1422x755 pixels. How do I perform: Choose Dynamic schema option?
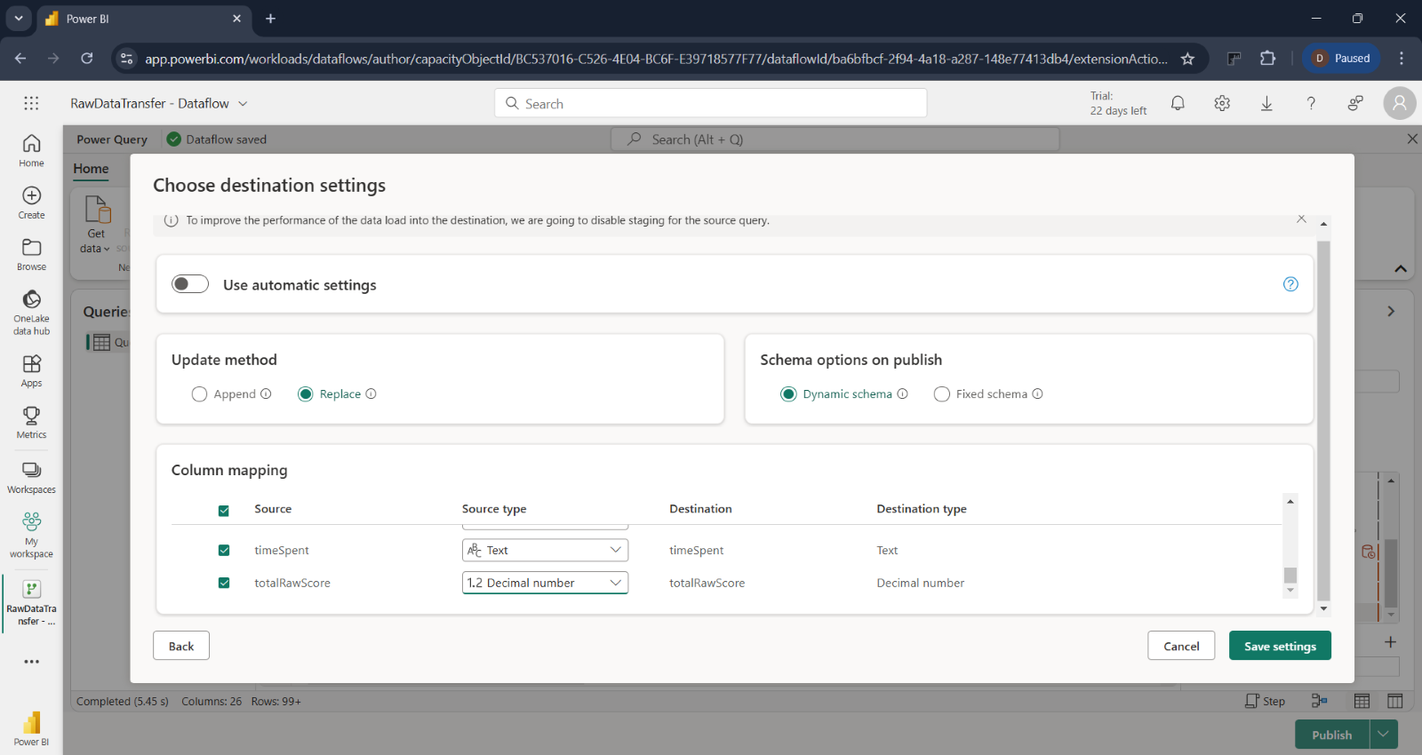tap(788, 394)
